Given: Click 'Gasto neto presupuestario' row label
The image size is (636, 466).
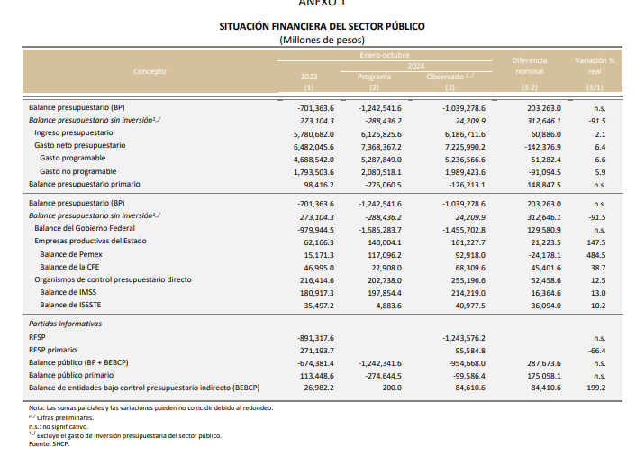Looking at the screenshot, I should [80, 145].
